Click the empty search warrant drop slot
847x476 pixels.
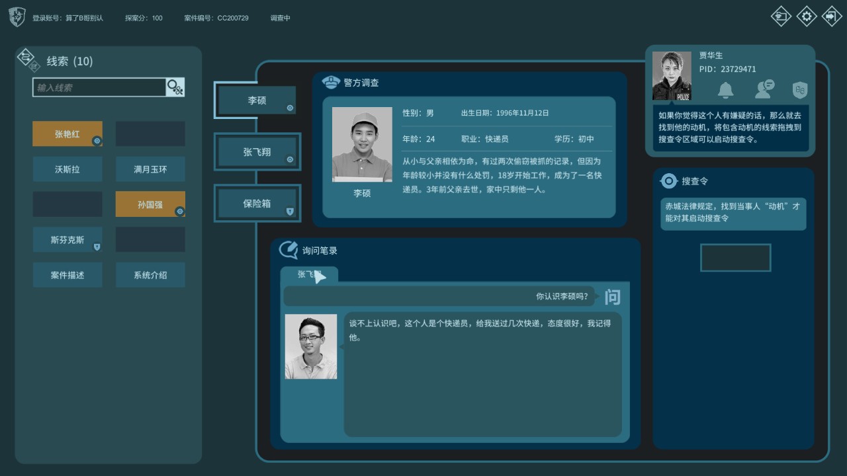[735, 258]
